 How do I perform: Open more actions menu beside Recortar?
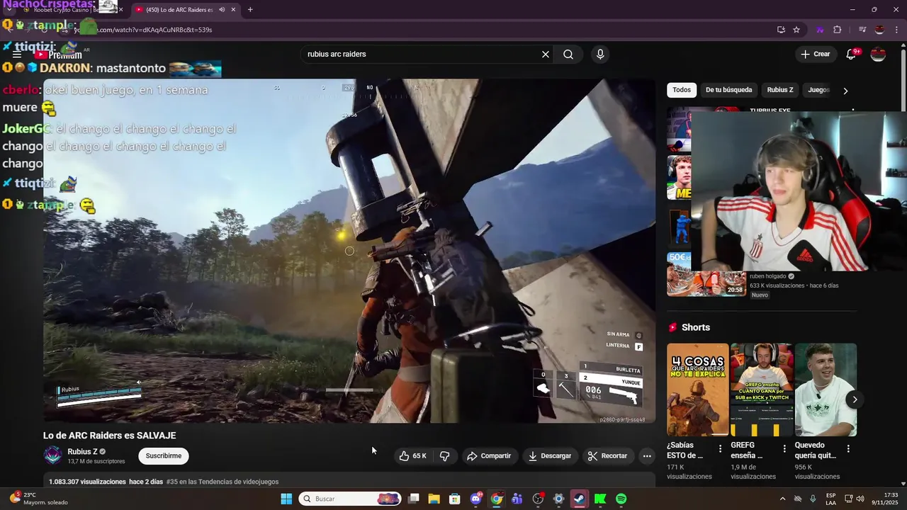[647, 456]
